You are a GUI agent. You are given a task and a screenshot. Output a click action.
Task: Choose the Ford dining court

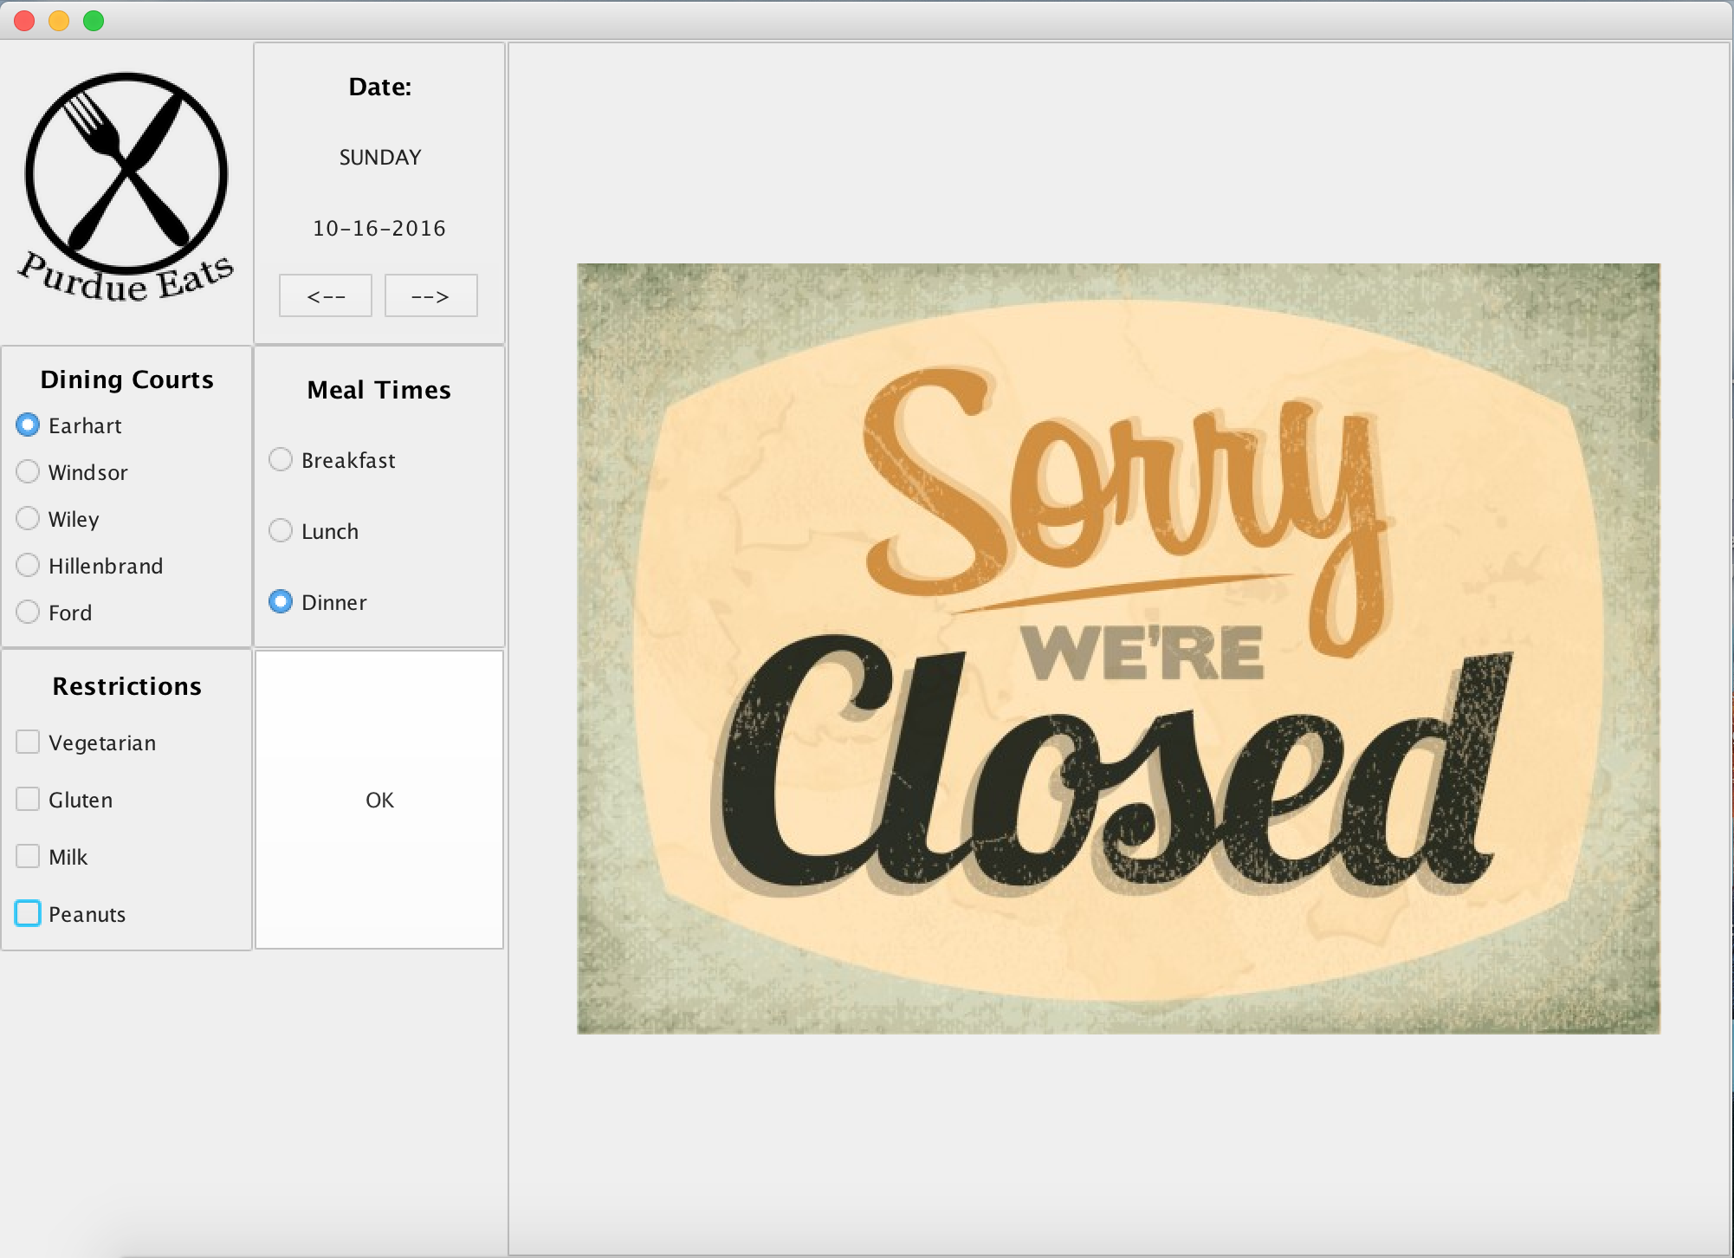pyautogui.click(x=29, y=613)
